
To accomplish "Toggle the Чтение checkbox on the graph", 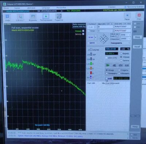I will click(x=83, y=31).
